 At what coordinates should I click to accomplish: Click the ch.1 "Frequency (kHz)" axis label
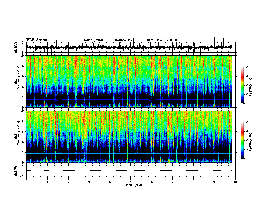pyautogui.click(x=18, y=78)
